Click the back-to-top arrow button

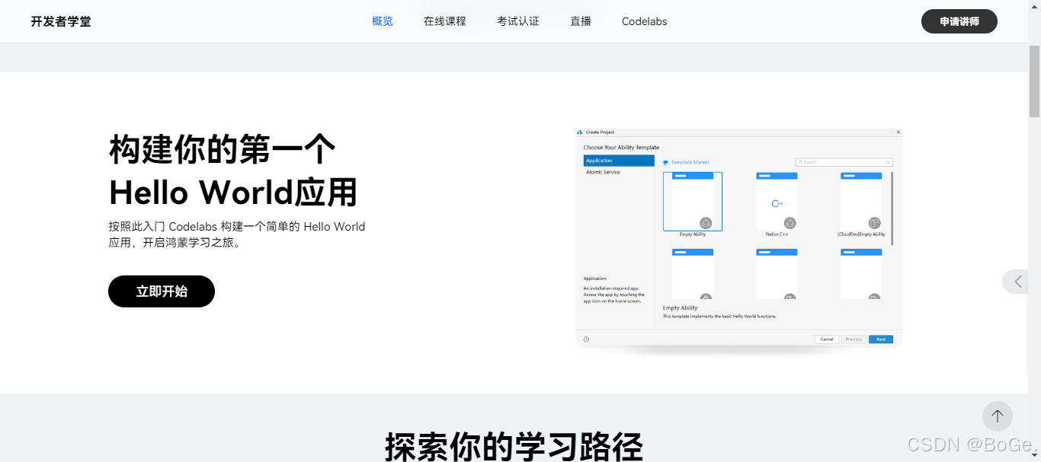click(997, 416)
